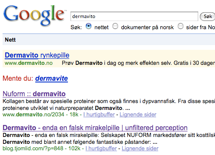Click the www.dermavito.no/2034 URL text
The image size is (215, 155).
click(34, 115)
